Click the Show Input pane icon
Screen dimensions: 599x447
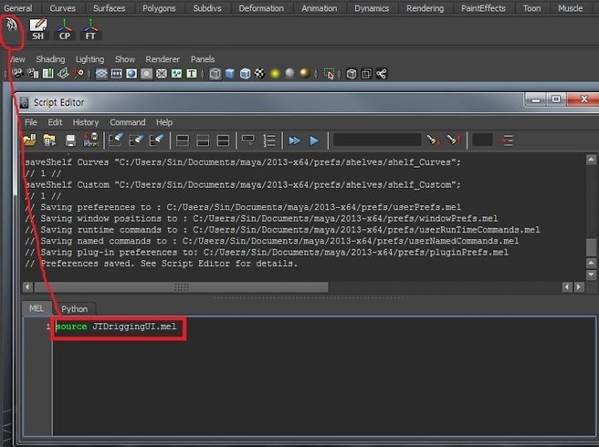point(202,140)
